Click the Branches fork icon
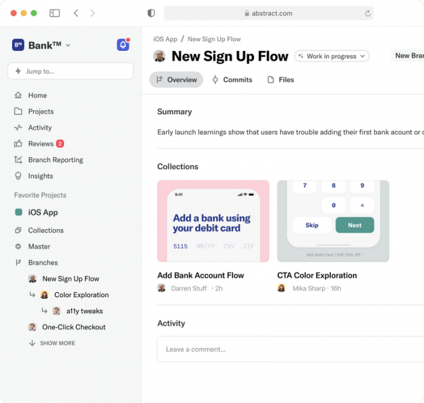Image resolution: width=424 pixels, height=403 pixels. (18, 262)
